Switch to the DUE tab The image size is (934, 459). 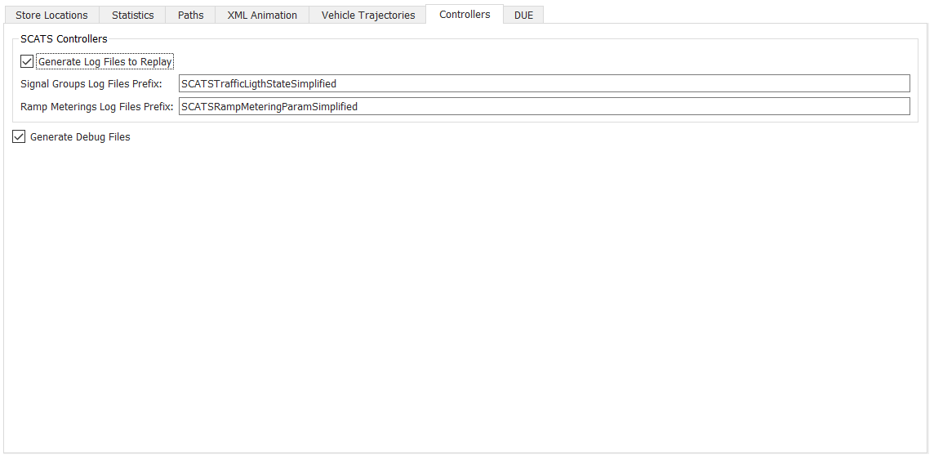pyautogui.click(x=523, y=15)
